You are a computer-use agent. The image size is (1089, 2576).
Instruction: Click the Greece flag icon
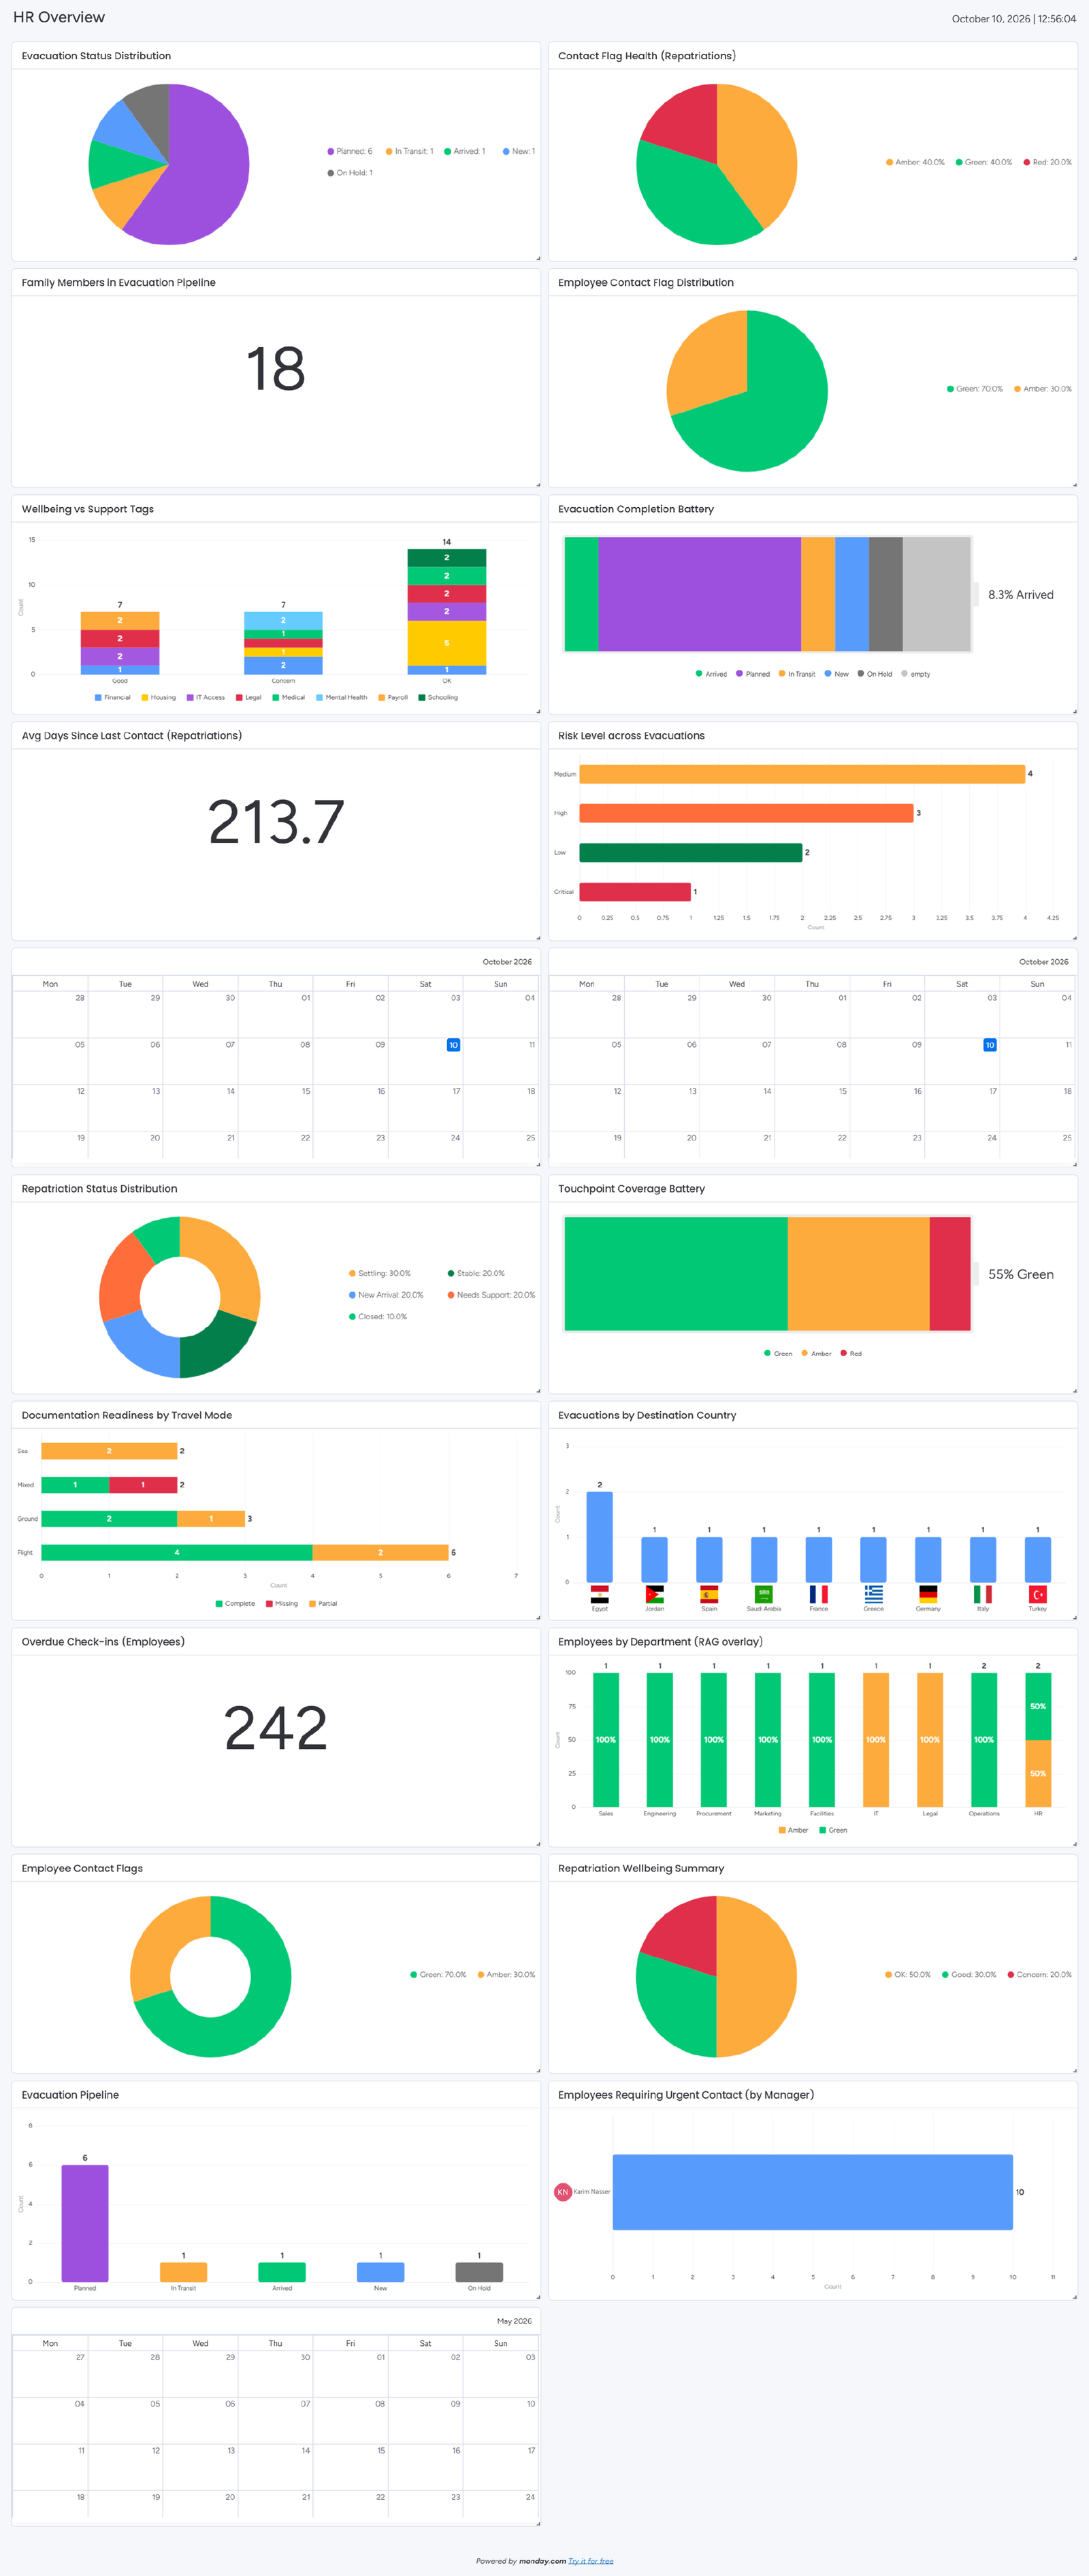(x=873, y=1594)
